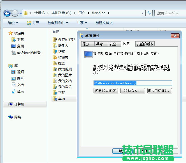Image resolution: width=186 pixels, height=163 pixels.
Task: Open the 共享 toolbar dropdown
Action: [82, 23]
